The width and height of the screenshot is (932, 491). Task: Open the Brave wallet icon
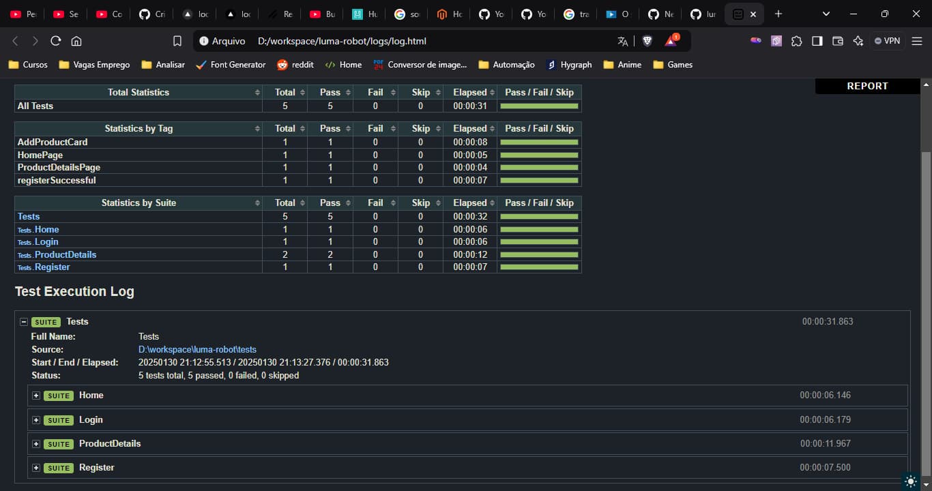coord(838,41)
